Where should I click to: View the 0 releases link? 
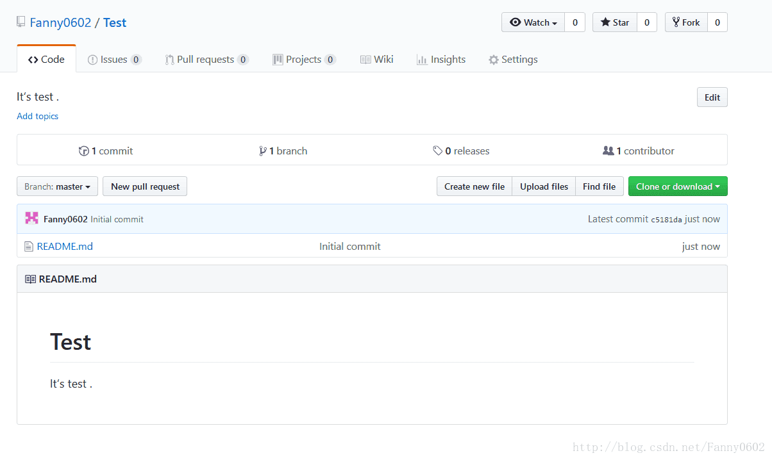(x=461, y=151)
